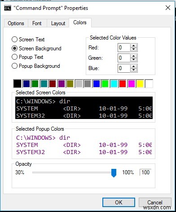Click the Cancel button

coord(155,203)
